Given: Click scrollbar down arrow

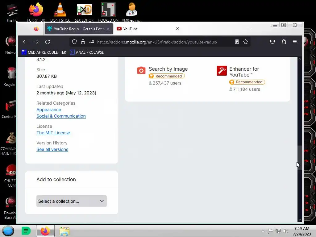Looking at the screenshot, I should pos(300,220).
